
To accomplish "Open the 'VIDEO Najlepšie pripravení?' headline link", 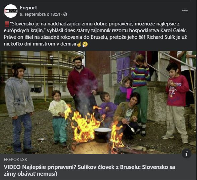I will 89,171.
